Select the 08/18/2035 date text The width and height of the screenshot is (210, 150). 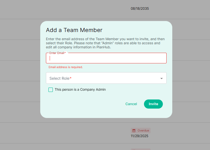(x=140, y=8)
